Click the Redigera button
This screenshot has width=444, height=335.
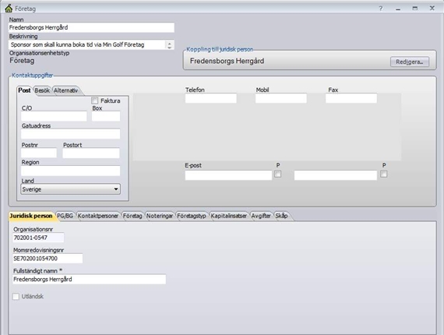point(410,62)
